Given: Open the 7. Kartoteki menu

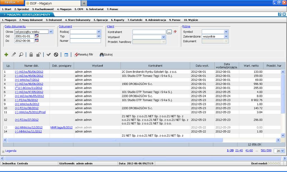Looking at the screenshot, I should coord(135,20).
